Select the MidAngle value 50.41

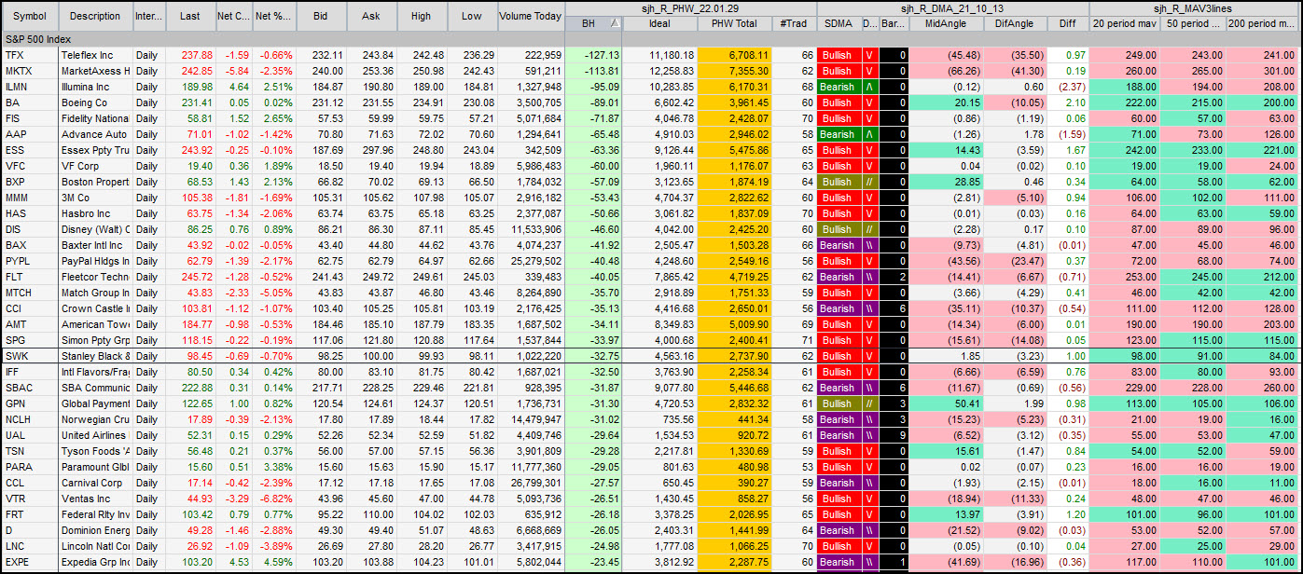945,403
